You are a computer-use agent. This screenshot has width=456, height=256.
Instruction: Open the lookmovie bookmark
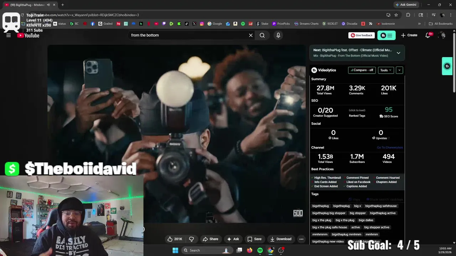tap(385, 24)
